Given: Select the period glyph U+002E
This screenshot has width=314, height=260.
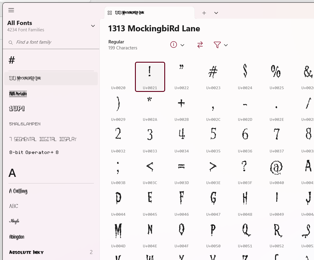Looking at the screenshot, I should point(277,108).
